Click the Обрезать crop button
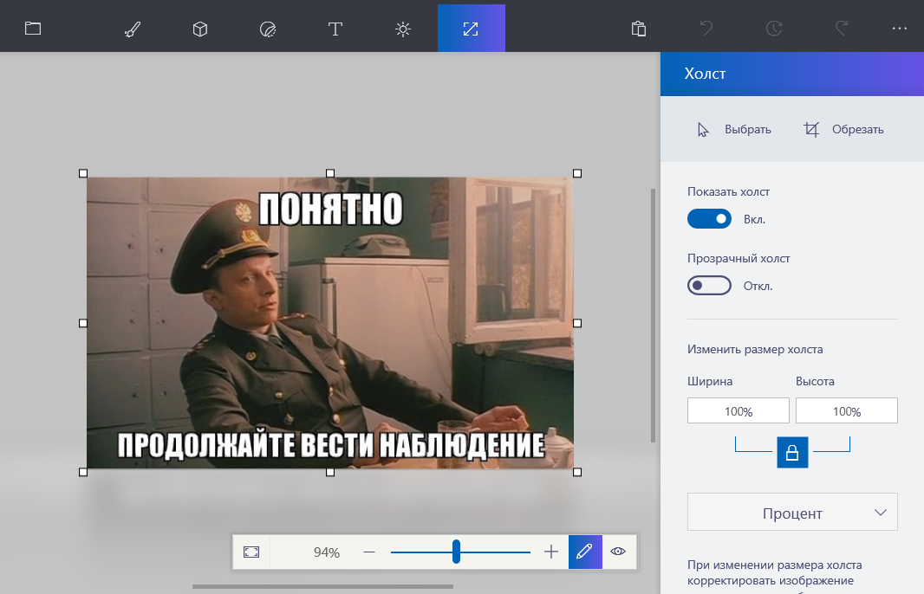 pos(843,130)
